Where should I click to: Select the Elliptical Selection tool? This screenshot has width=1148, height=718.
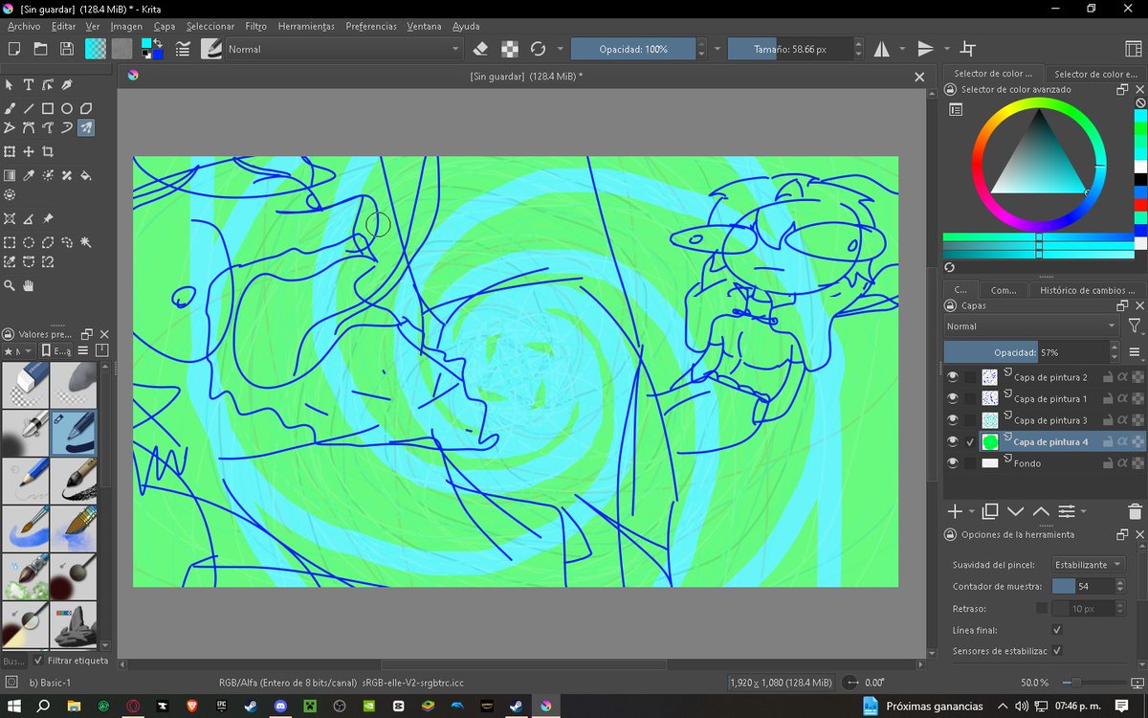[29, 242]
